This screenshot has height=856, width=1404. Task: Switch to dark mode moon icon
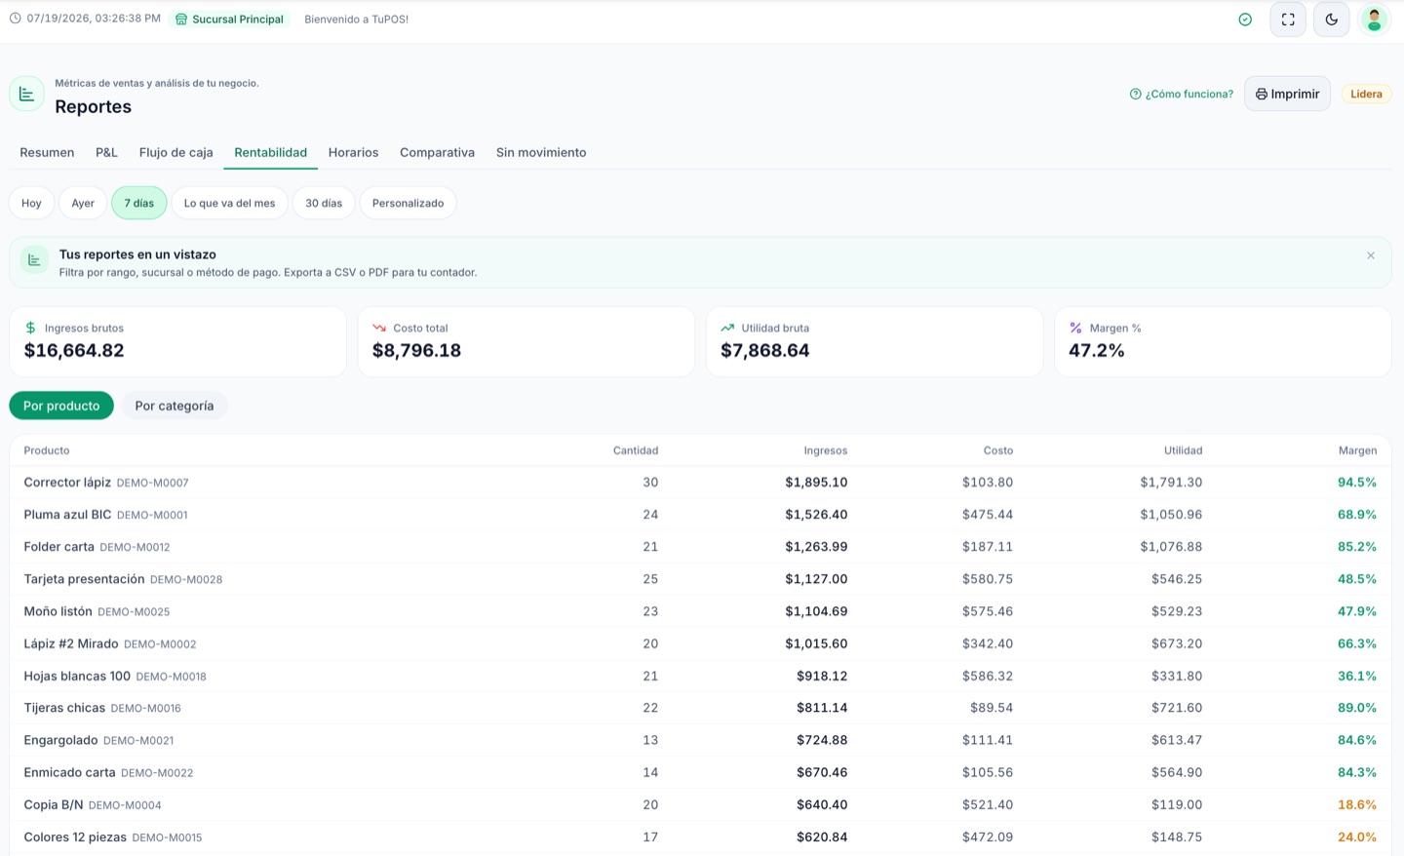pyautogui.click(x=1331, y=19)
